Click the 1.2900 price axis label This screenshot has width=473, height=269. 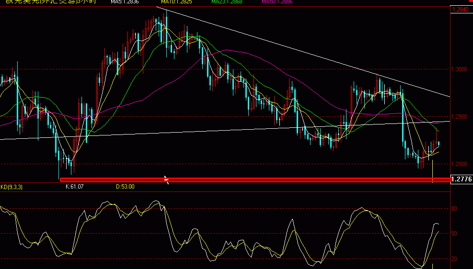[460, 117]
